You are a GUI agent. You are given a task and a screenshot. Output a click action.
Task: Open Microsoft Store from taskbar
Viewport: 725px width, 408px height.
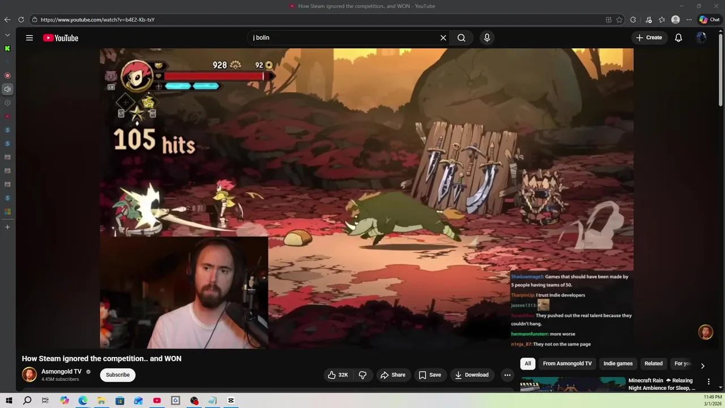120,401
